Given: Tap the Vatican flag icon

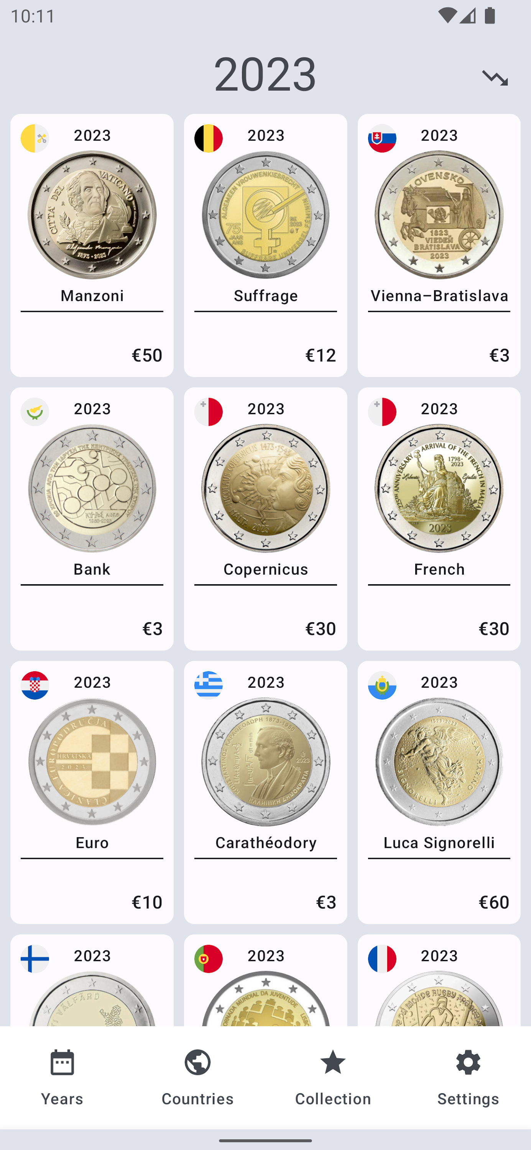Looking at the screenshot, I should click(x=35, y=138).
